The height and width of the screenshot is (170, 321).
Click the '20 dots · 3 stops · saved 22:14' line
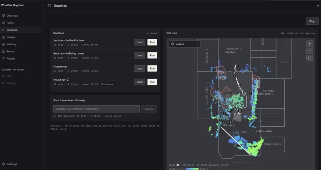pyautogui.click(x=76, y=71)
